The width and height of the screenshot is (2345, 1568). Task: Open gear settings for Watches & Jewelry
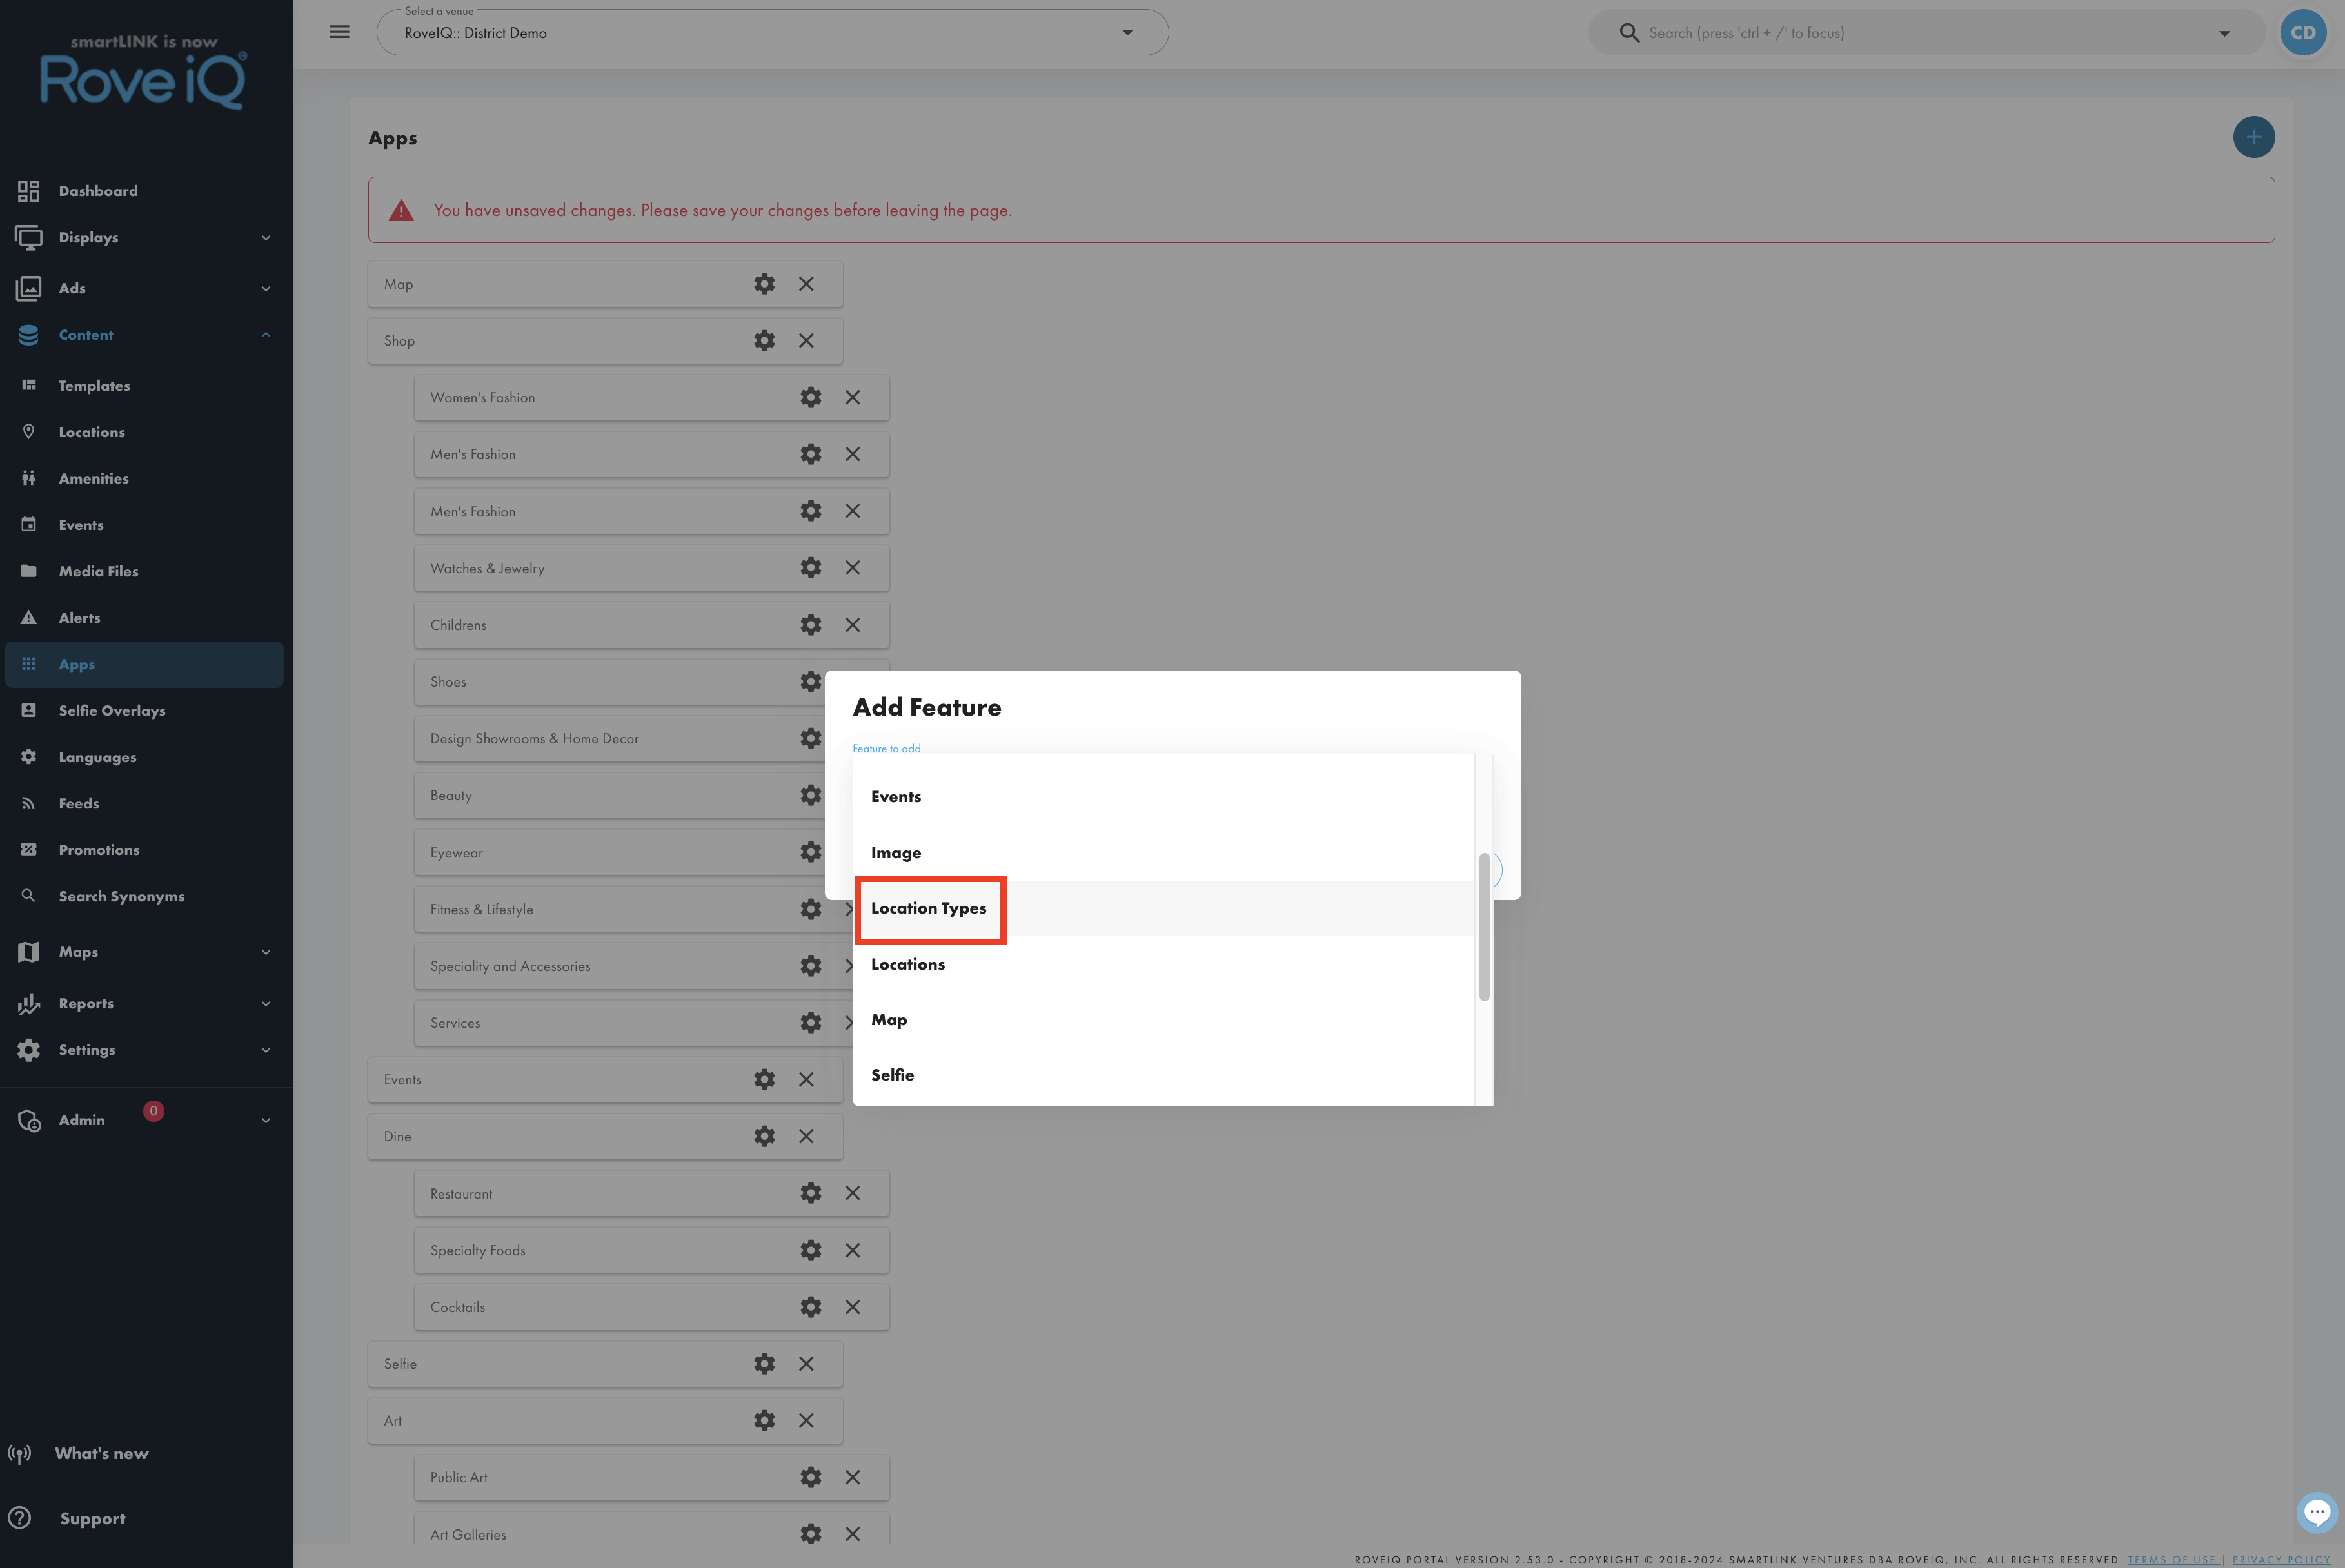point(811,568)
